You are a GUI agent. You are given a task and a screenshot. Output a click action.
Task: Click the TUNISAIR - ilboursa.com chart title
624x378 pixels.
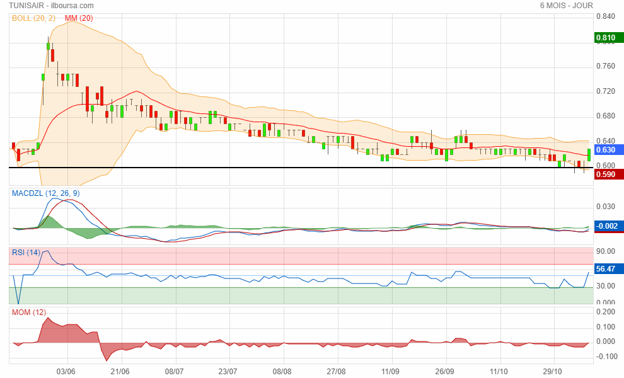point(51,6)
